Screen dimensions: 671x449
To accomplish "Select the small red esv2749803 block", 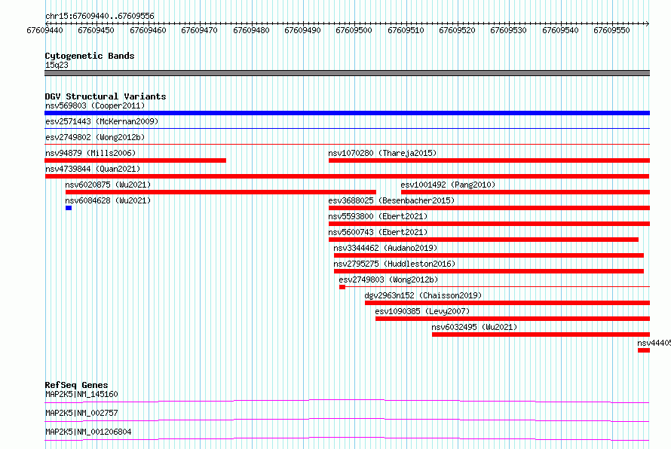I will click(342, 287).
